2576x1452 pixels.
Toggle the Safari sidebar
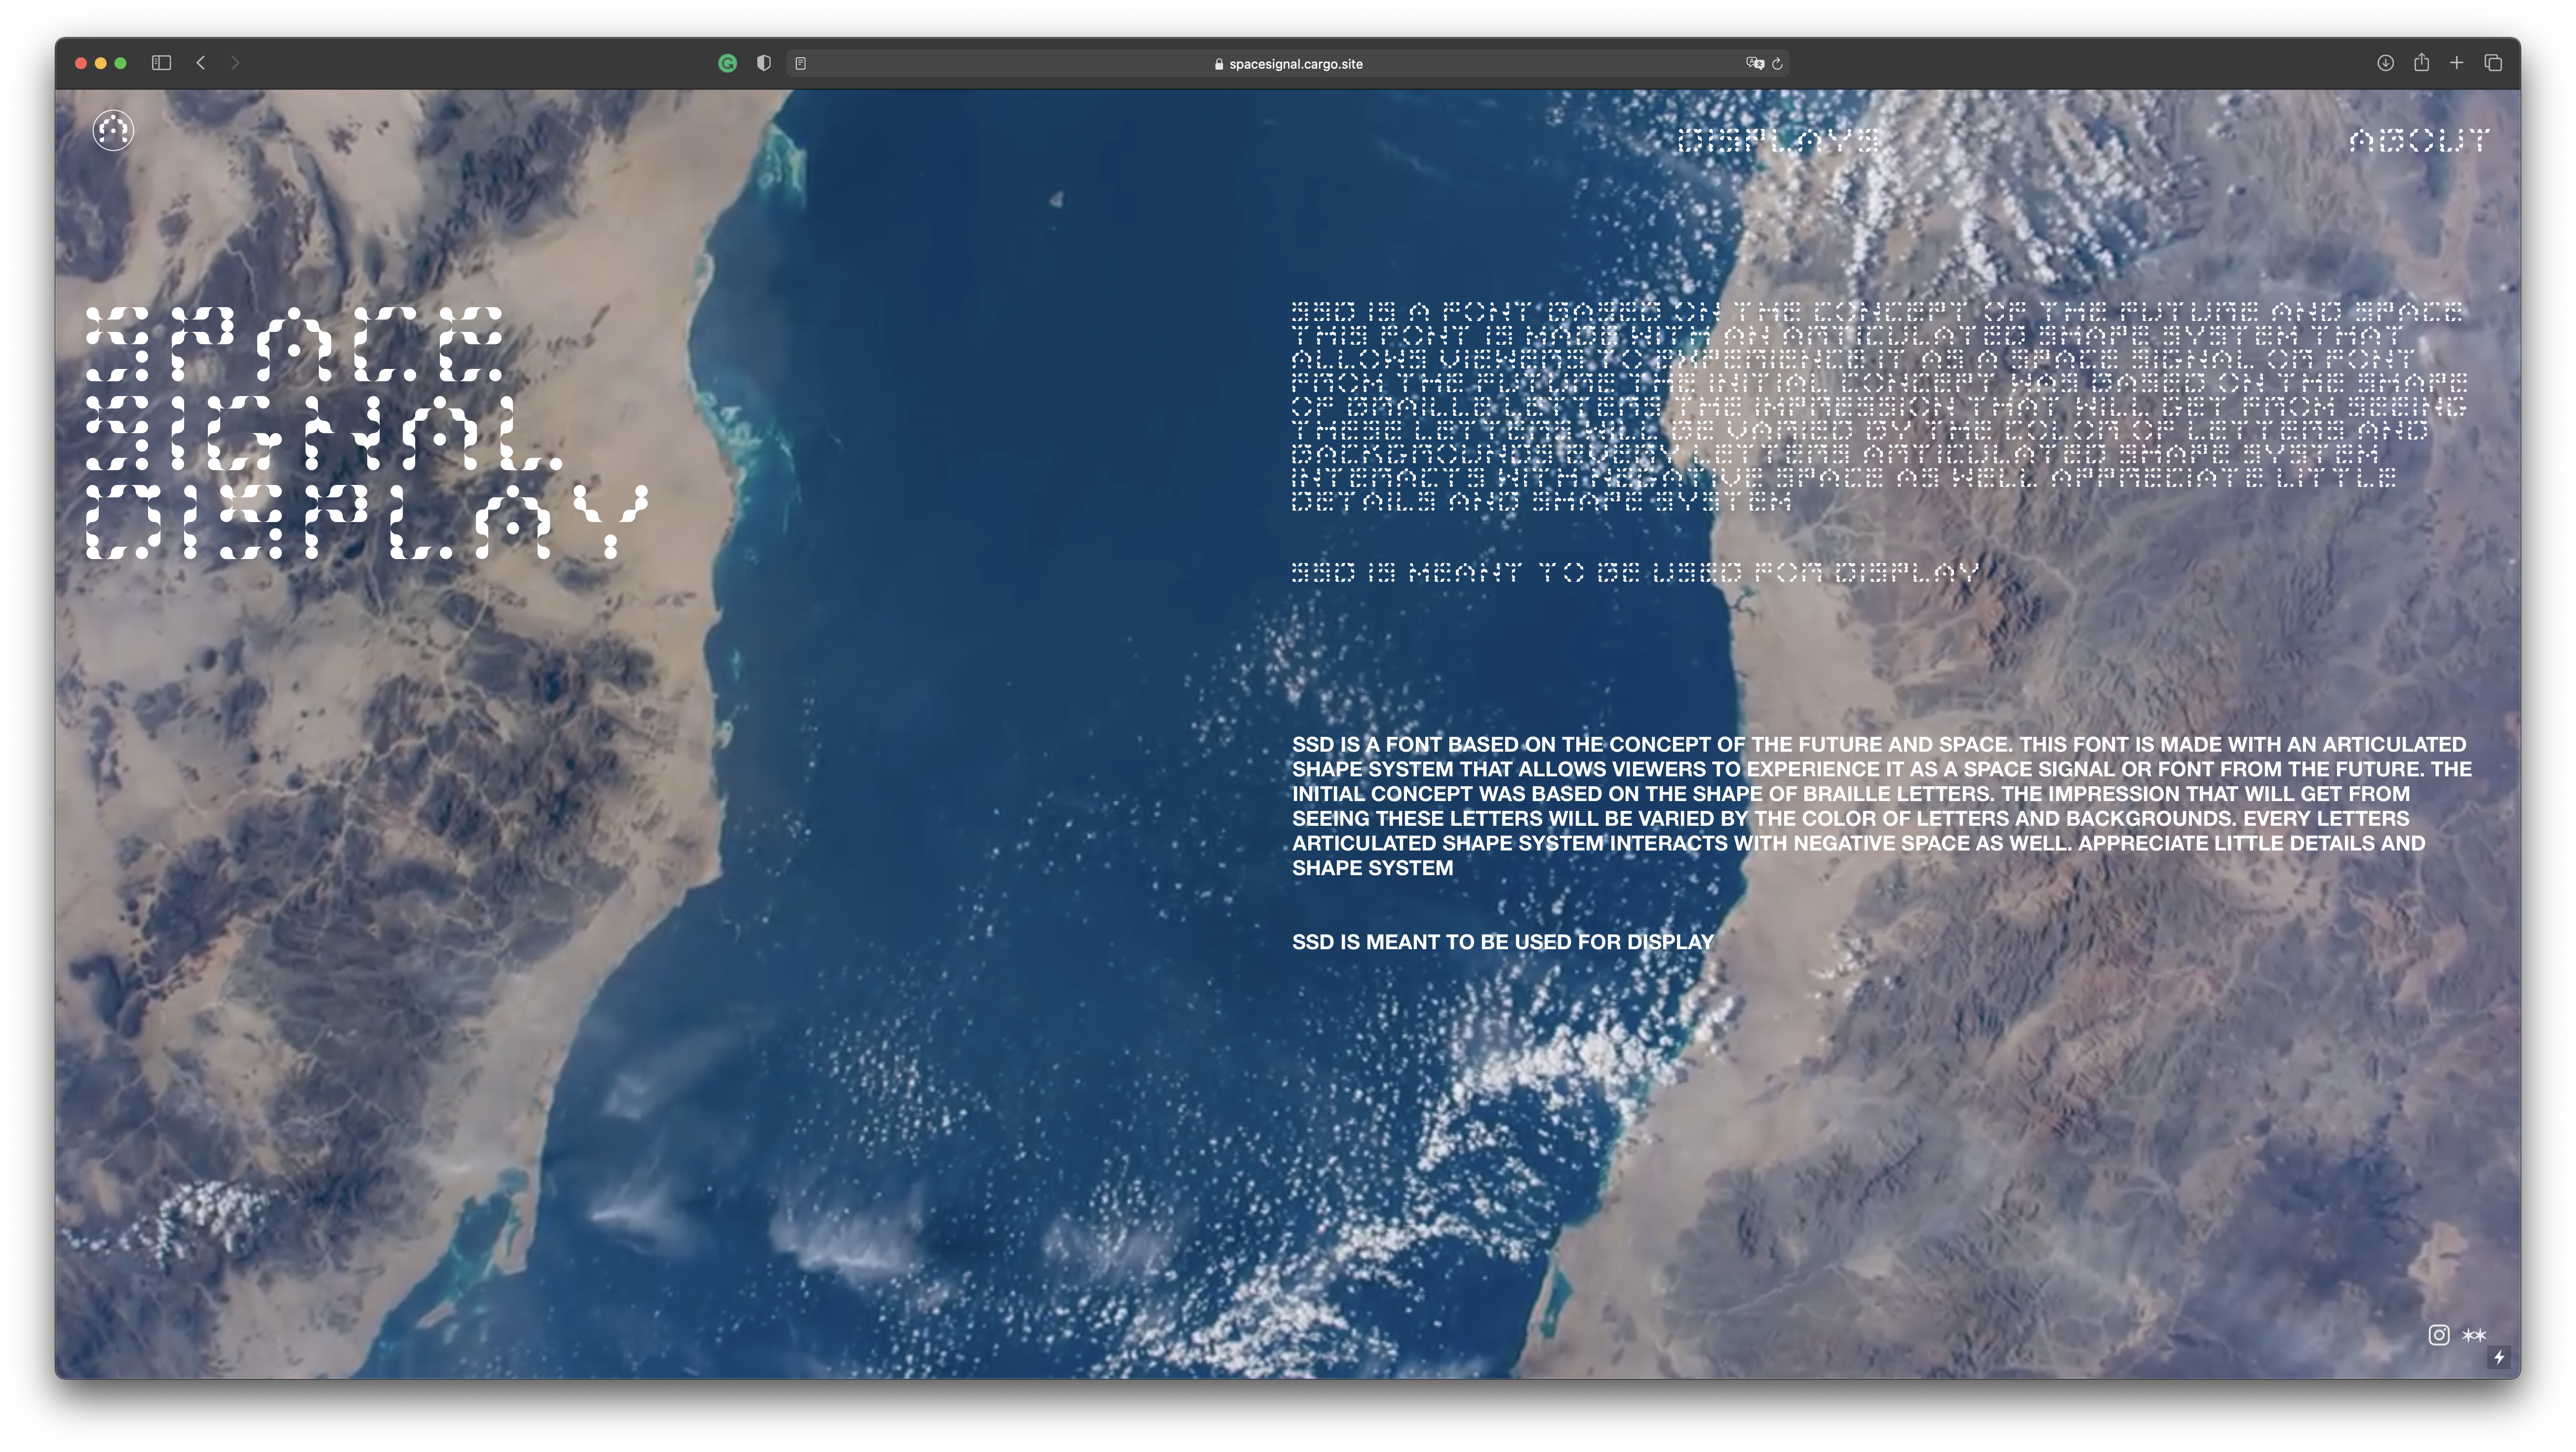click(161, 63)
